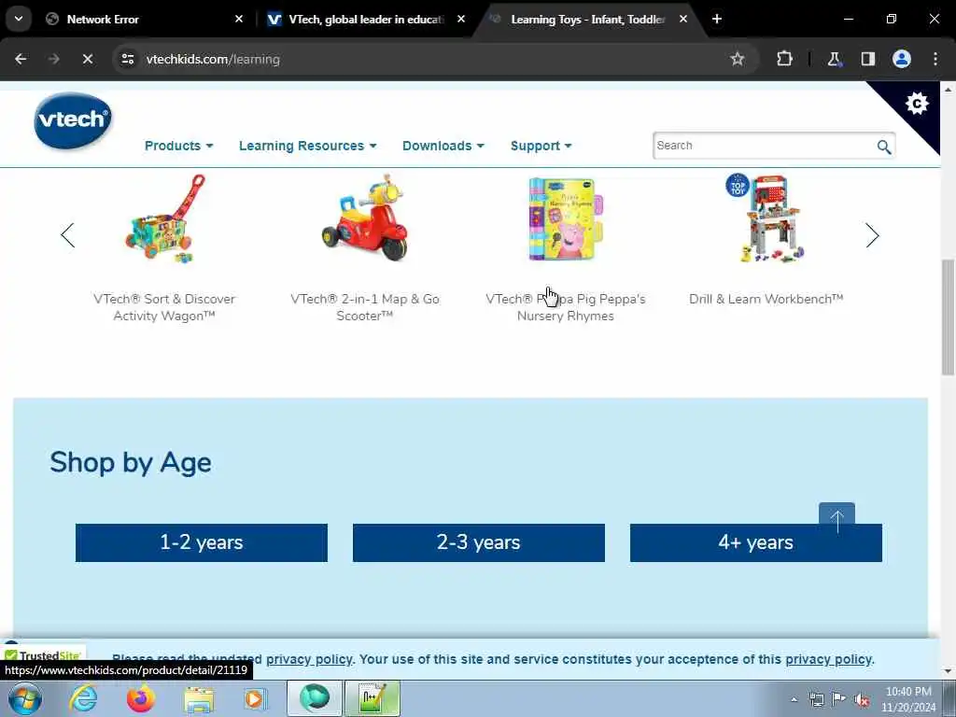Click the Action Center flag tray icon
The image size is (956, 717).
(x=839, y=699)
